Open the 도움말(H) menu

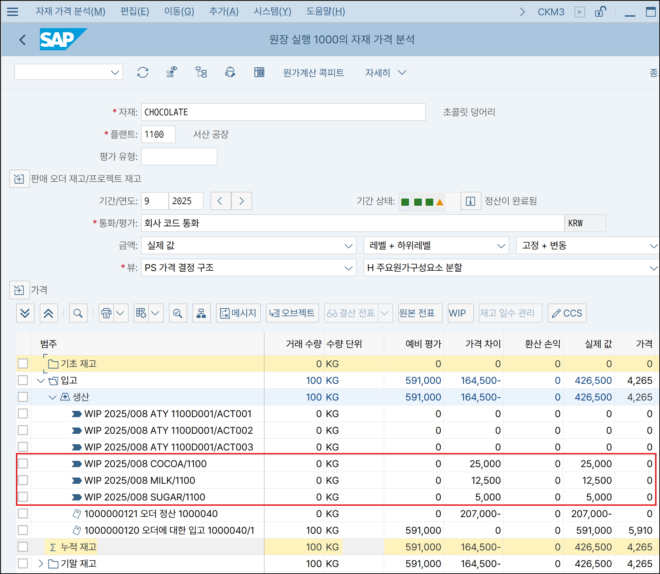pyautogui.click(x=325, y=11)
